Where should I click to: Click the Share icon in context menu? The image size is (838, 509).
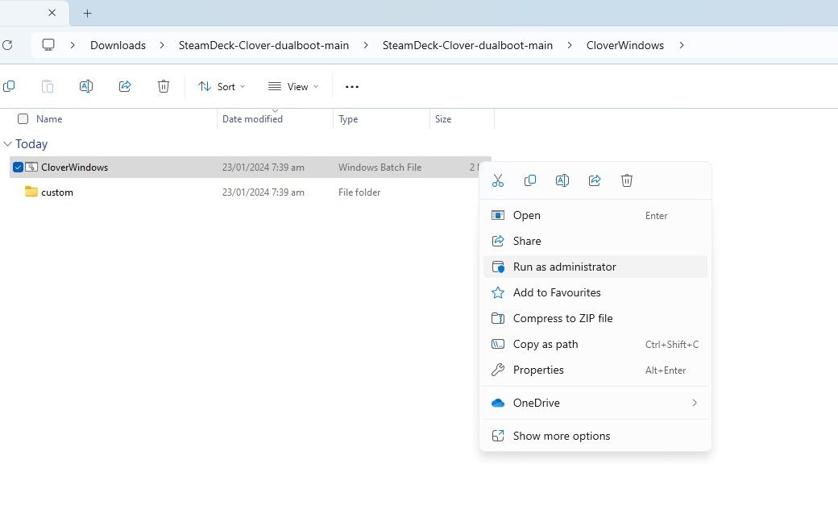click(x=595, y=181)
